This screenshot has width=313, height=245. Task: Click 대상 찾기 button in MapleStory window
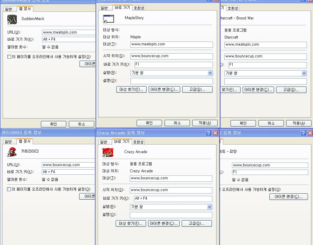pos(131,90)
